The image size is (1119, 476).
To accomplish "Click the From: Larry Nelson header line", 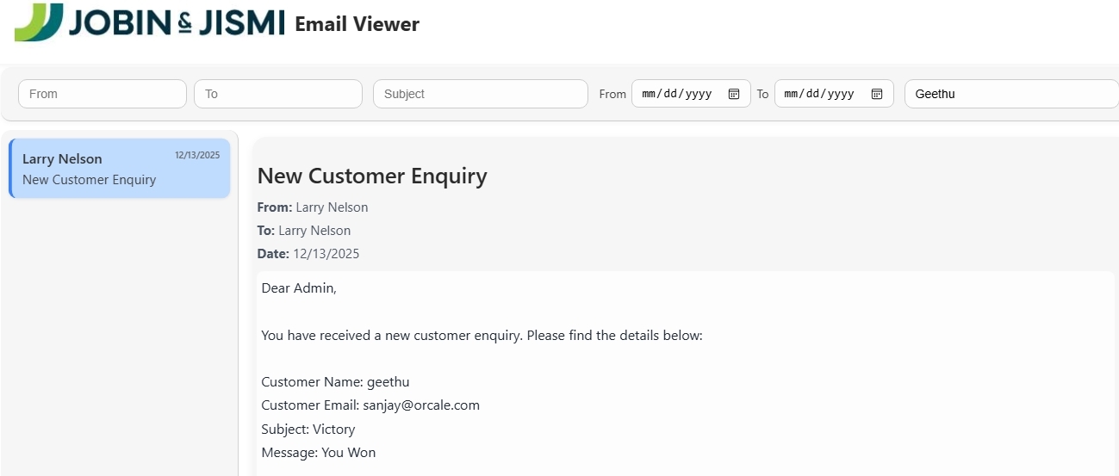I will [313, 207].
